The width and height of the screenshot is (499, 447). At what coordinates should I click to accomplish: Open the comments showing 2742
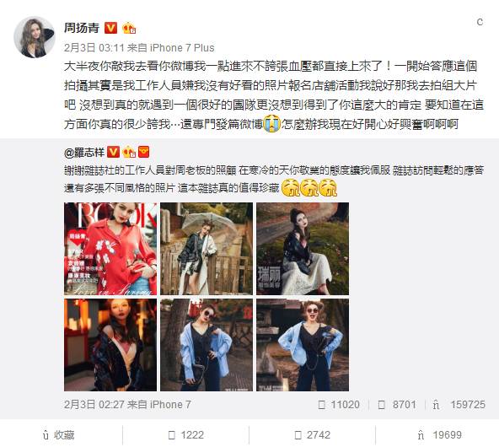[x=312, y=435]
